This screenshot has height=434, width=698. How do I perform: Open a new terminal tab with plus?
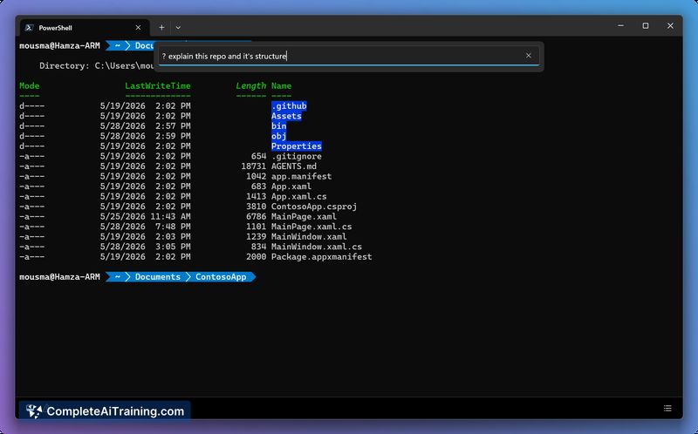coord(161,28)
